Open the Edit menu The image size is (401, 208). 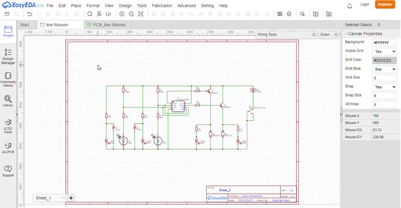62,6
